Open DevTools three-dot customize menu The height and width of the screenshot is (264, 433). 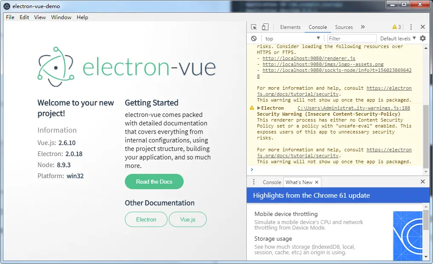pyautogui.click(x=411, y=27)
